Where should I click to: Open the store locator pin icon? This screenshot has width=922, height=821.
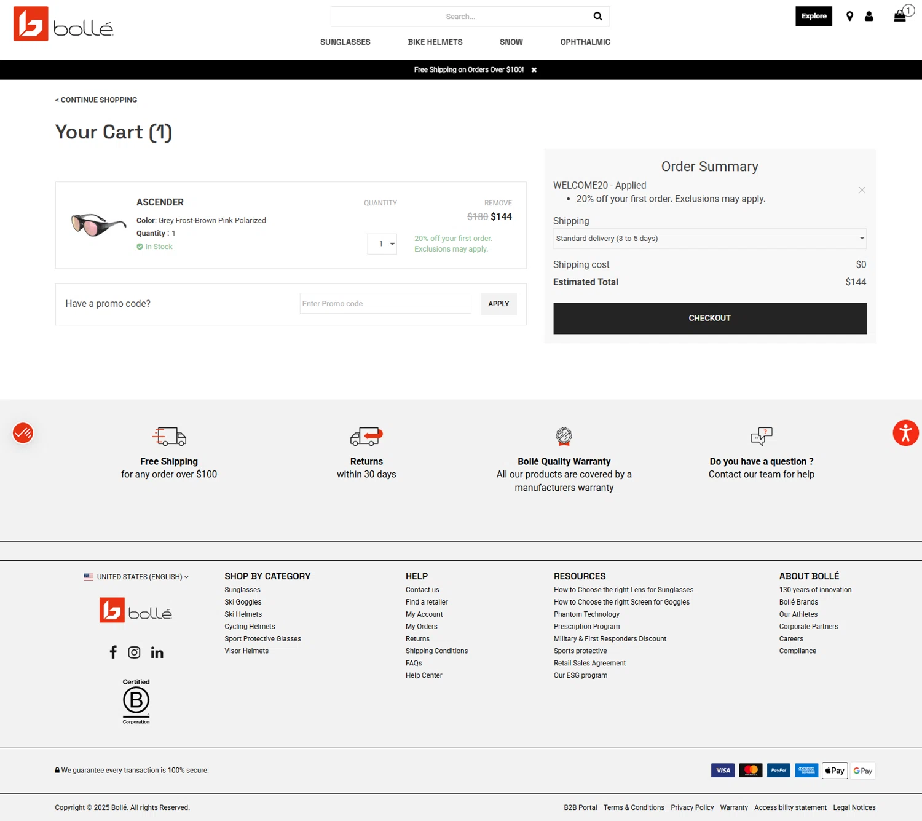point(849,17)
